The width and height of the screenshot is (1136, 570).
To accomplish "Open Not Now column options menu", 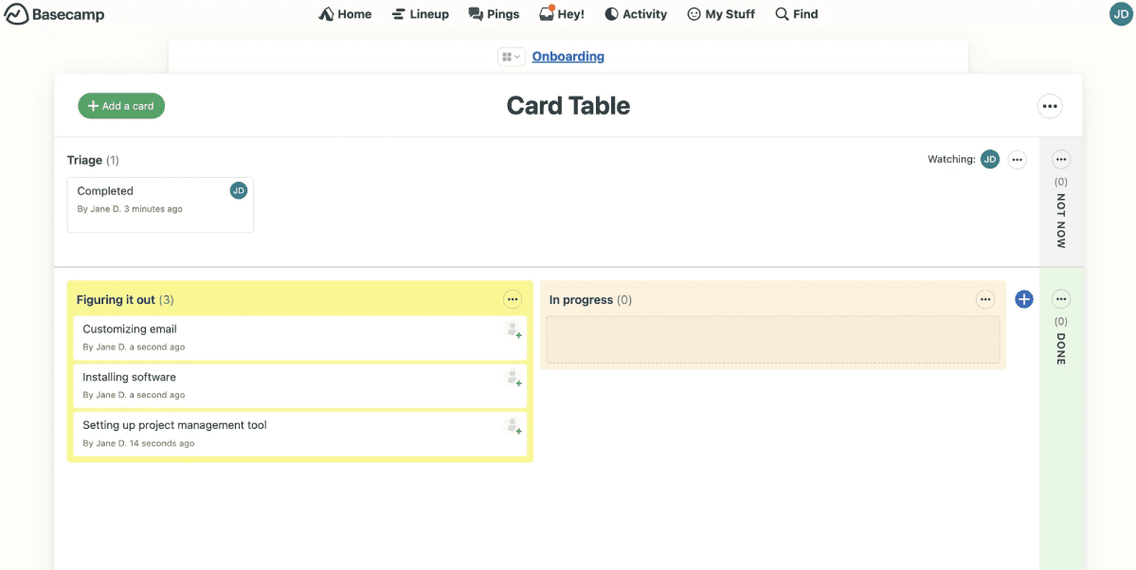I will (x=1060, y=159).
